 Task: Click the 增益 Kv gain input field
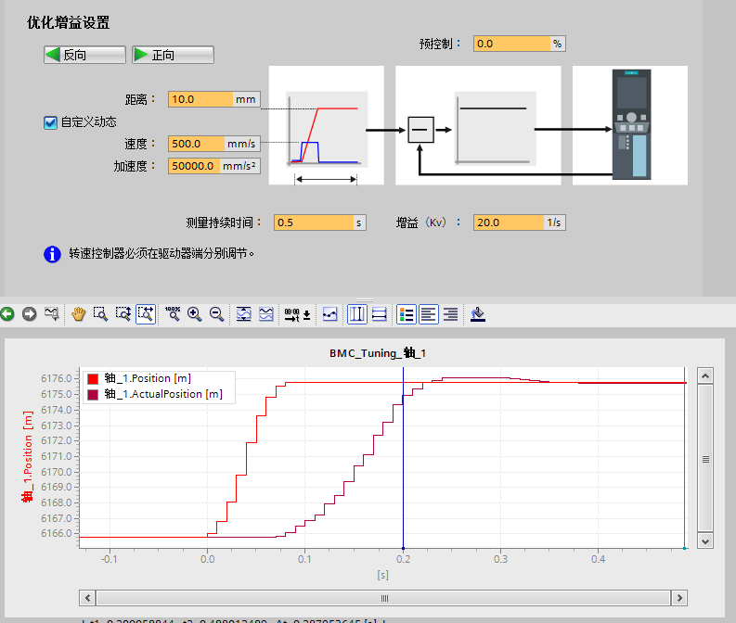[509, 222]
